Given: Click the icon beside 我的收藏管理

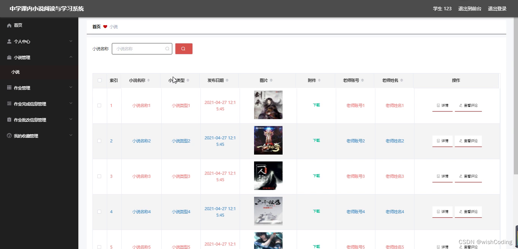Looking at the screenshot, I should (9, 136).
